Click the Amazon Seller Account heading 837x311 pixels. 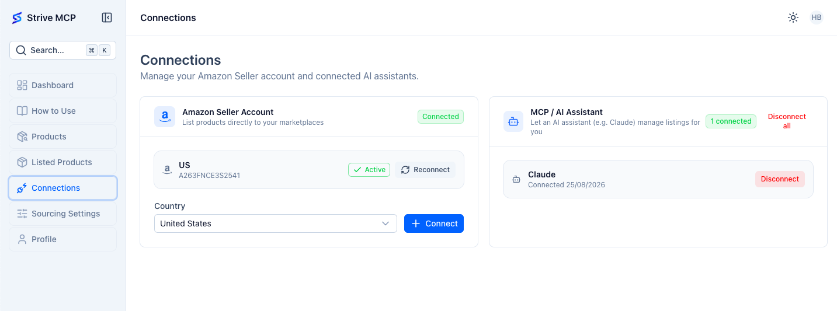pyautogui.click(x=228, y=112)
